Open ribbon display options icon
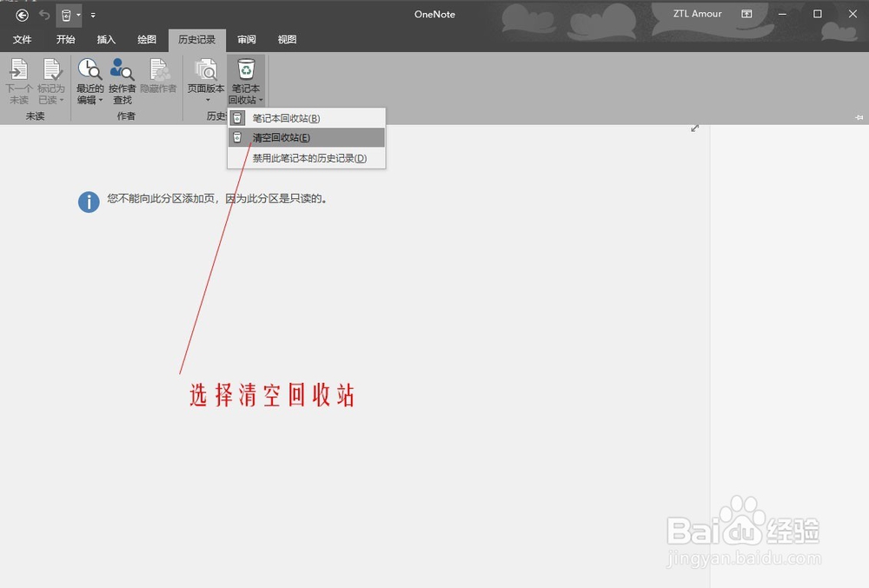Image resolution: width=869 pixels, height=588 pixels. pyautogui.click(x=747, y=14)
